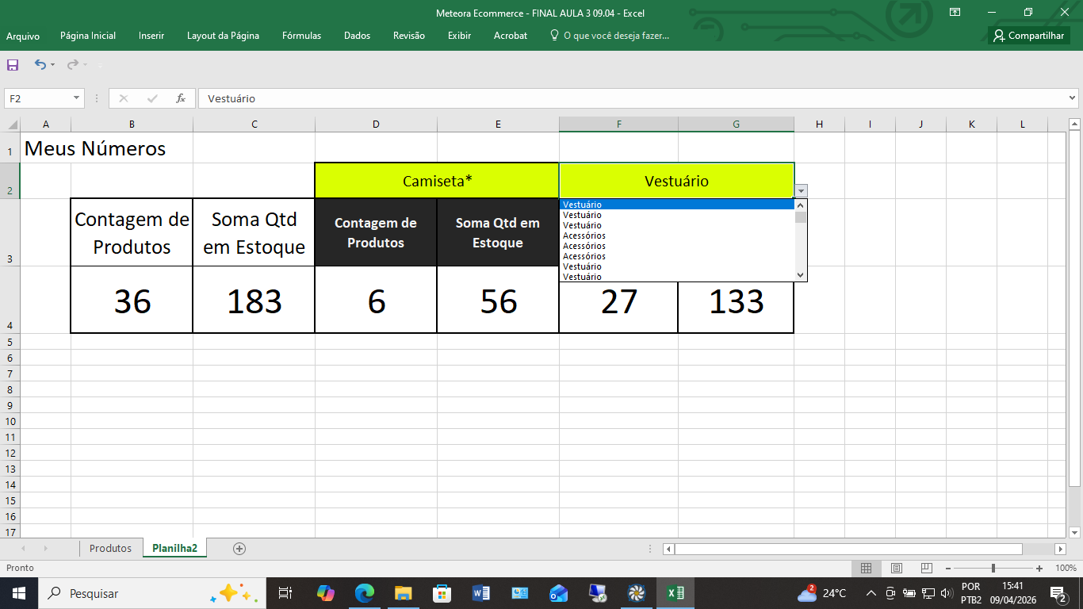Click the Save icon in quick access toolbar
This screenshot has height=609, width=1083.
[13, 64]
